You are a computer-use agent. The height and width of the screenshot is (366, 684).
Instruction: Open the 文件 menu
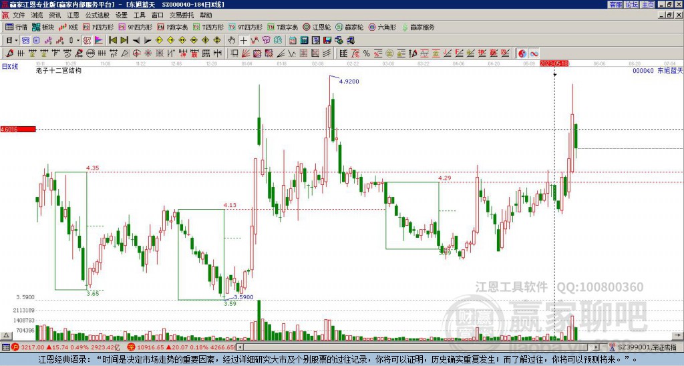coord(19,15)
